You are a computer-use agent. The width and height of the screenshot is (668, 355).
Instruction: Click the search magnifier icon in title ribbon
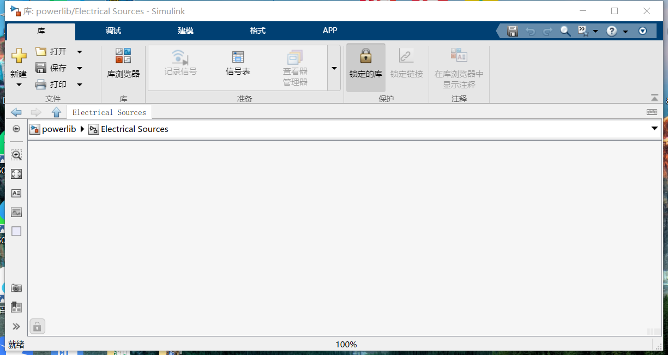coord(565,31)
